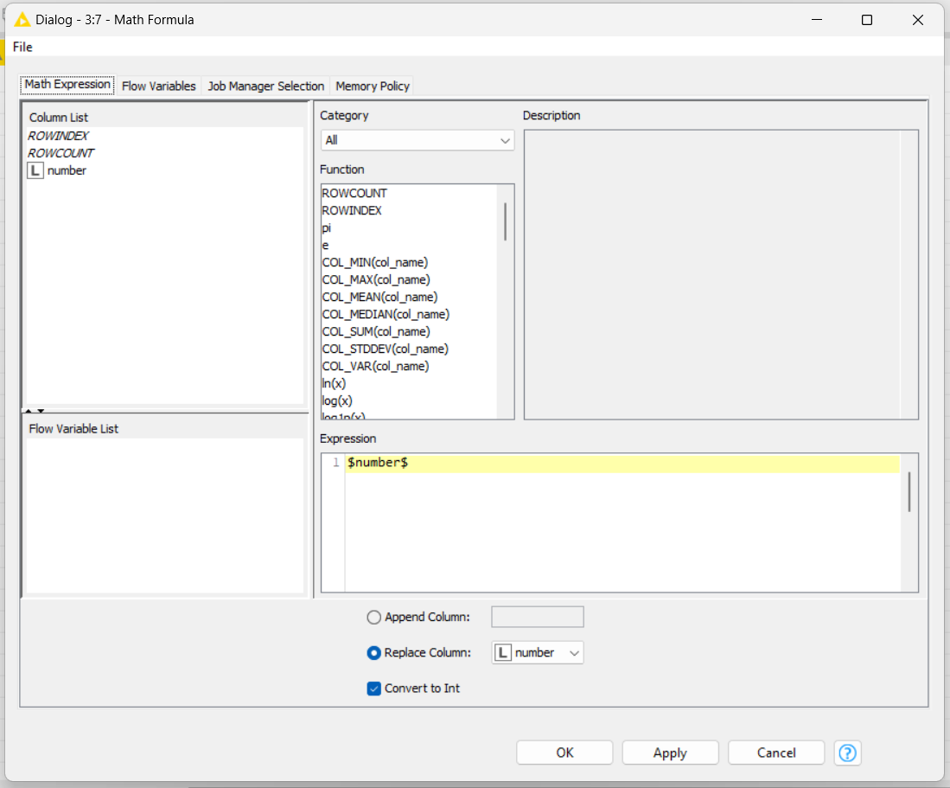This screenshot has width=950, height=788.
Task: Select COL_VAR(col_name) function
Action: tap(376, 366)
